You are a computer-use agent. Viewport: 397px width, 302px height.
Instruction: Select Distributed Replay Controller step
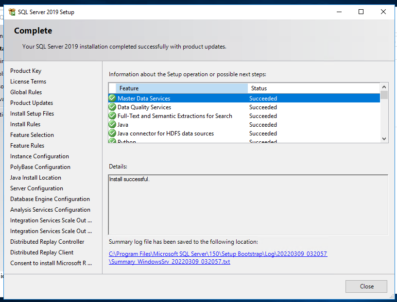[x=47, y=242]
